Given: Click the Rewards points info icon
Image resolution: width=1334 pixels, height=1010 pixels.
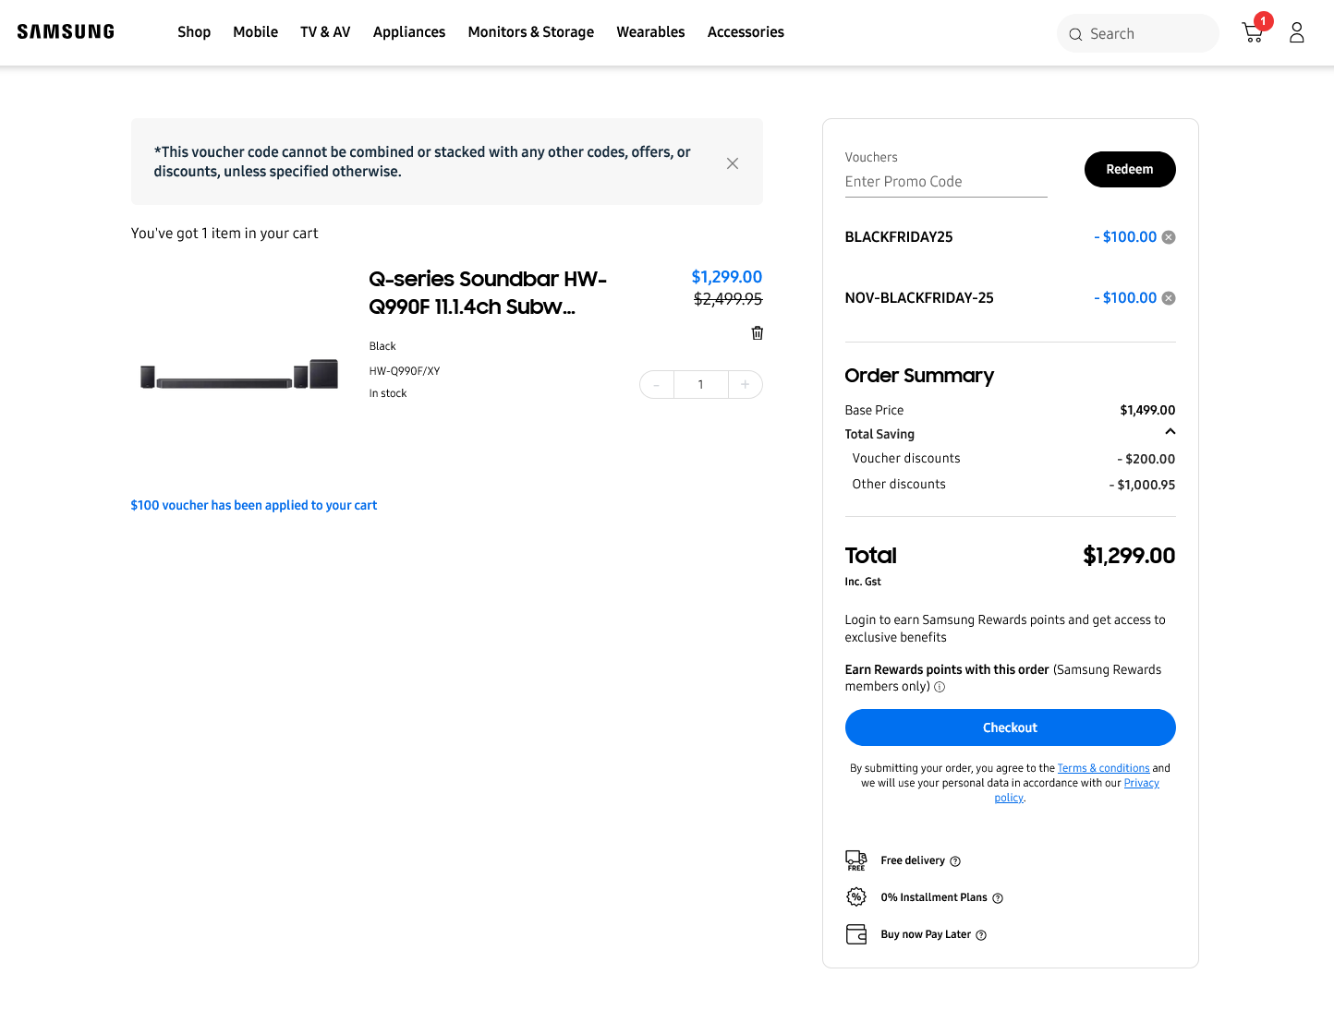Looking at the screenshot, I should coord(940,687).
